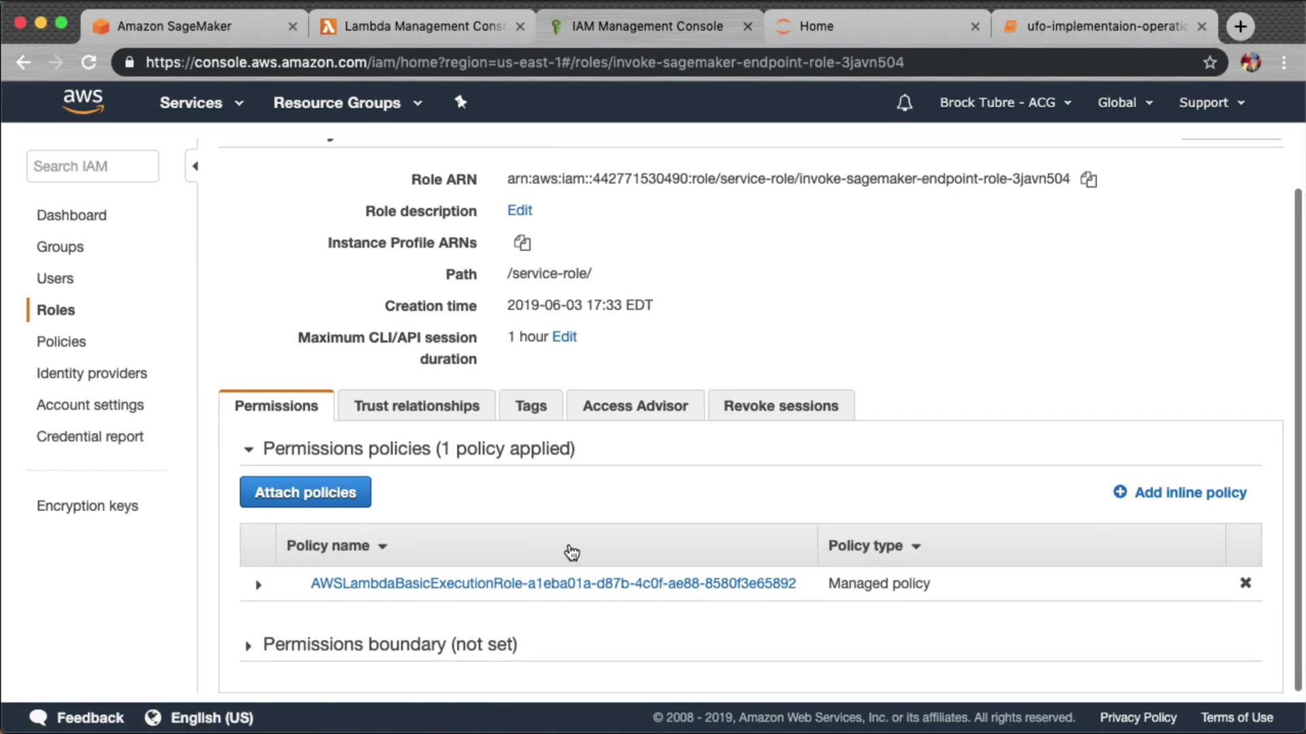The height and width of the screenshot is (734, 1306).
Task: Collapse the IAM sidebar panel arrow
Action: point(195,166)
